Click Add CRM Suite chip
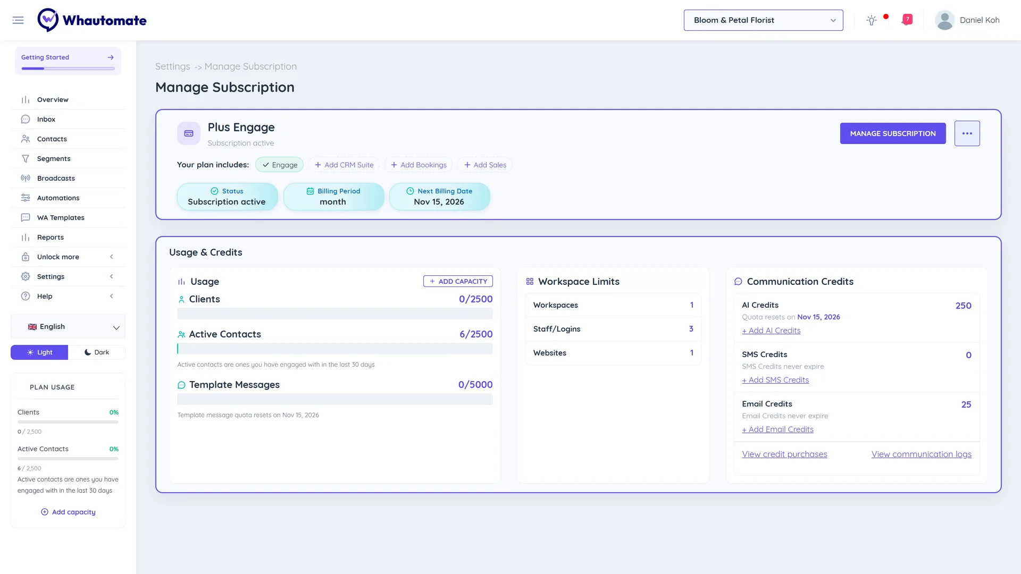 coord(344,165)
